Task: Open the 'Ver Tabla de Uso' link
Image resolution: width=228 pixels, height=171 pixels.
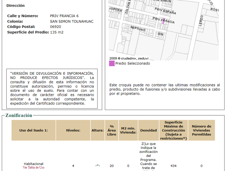Action: click(x=33, y=167)
